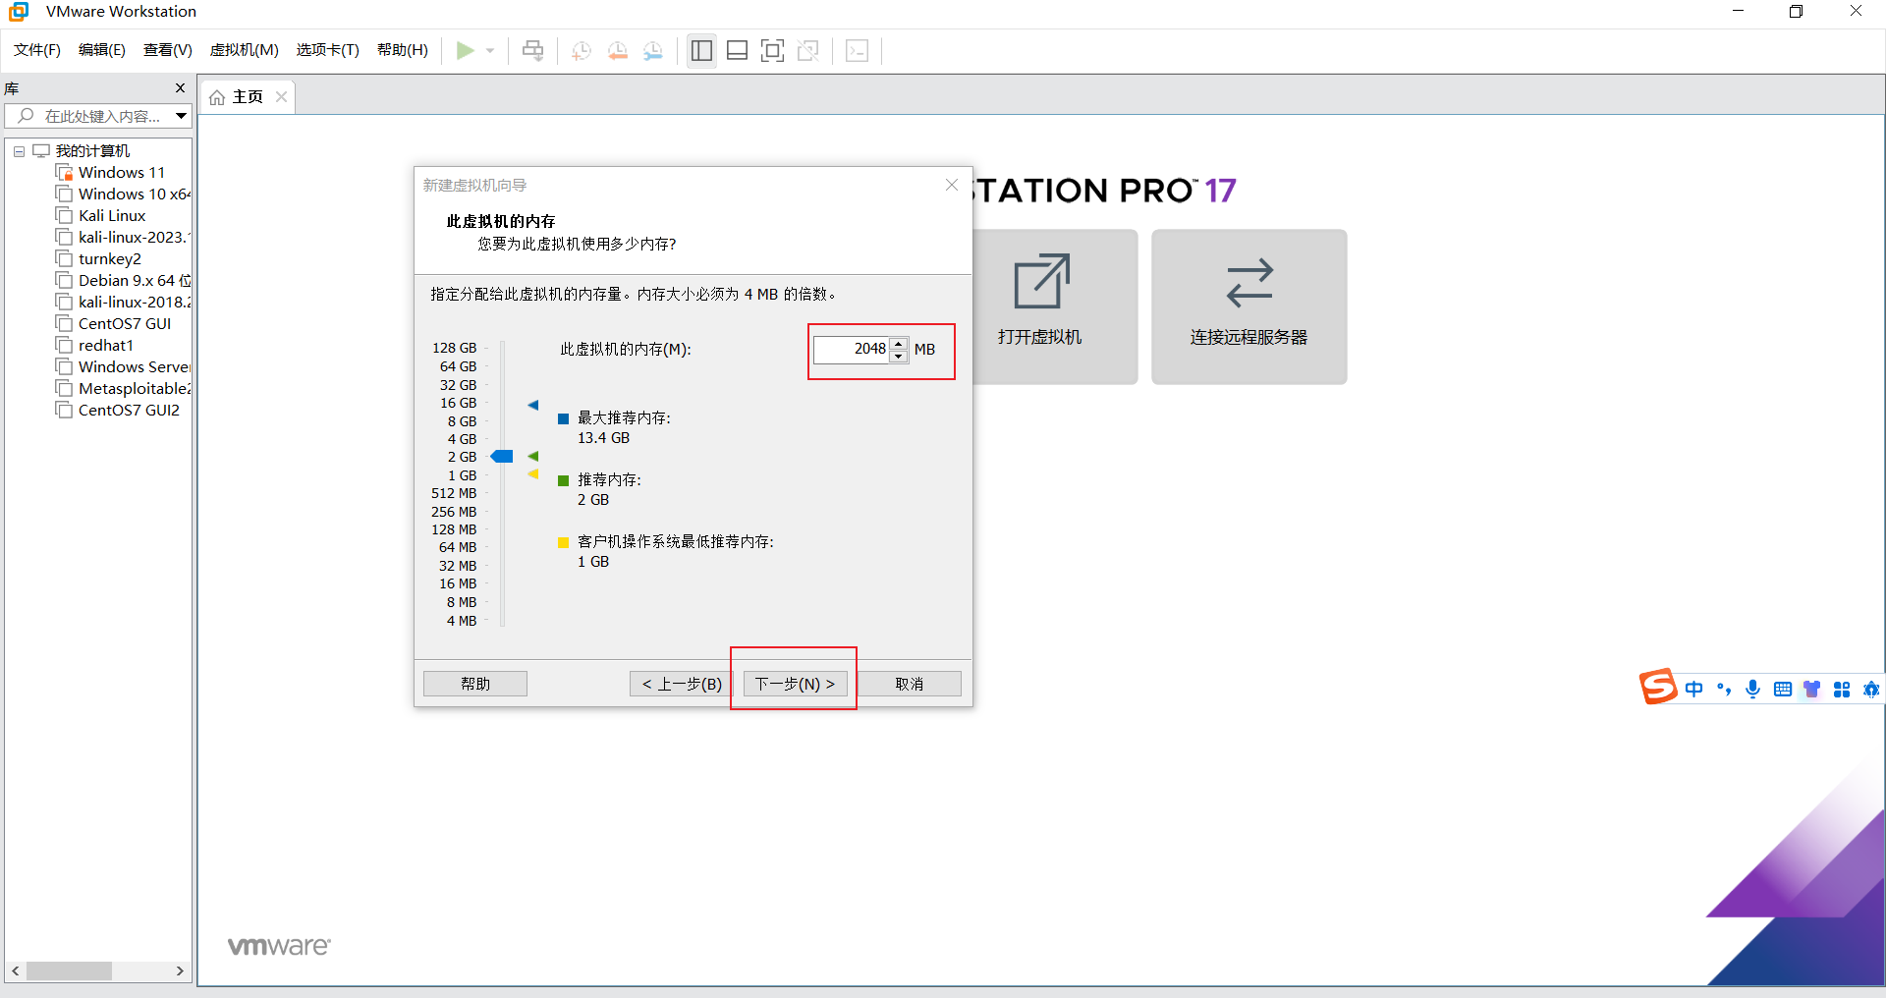Image resolution: width=1886 pixels, height=998 pixels.
Task: Click the Unity mode toolbar icon
Action: coord(808,50)
